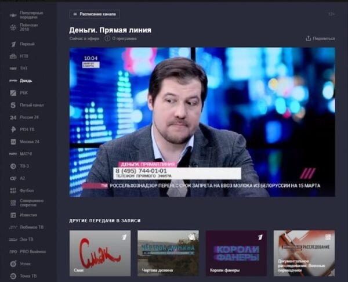
Task: Select the Эхо ТВ channel label
Action: click(x=27, y=240)
